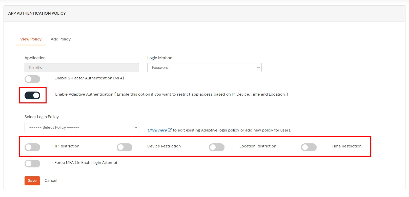Click the Cancel link
Viewport: 409px width, 197px height.
tap(51, 181)
